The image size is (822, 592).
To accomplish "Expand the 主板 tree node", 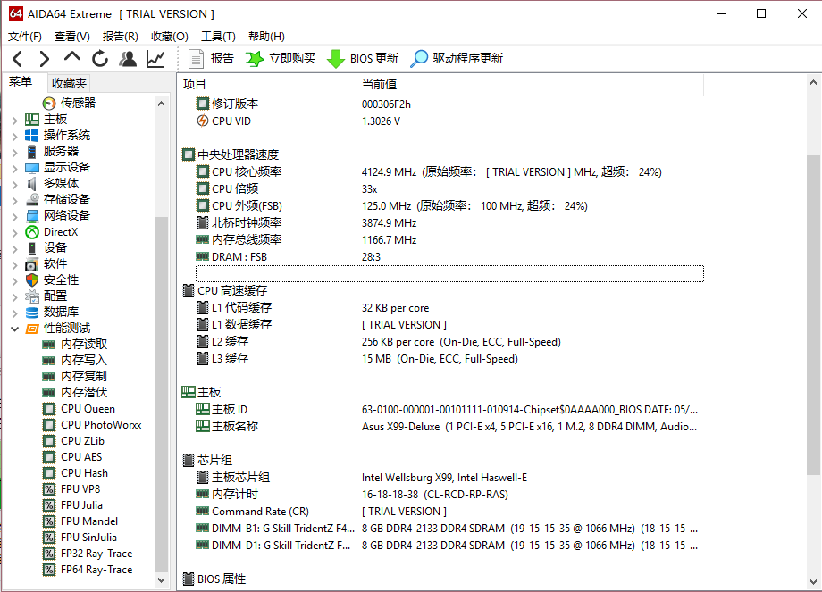I will [x=14, y=120].
